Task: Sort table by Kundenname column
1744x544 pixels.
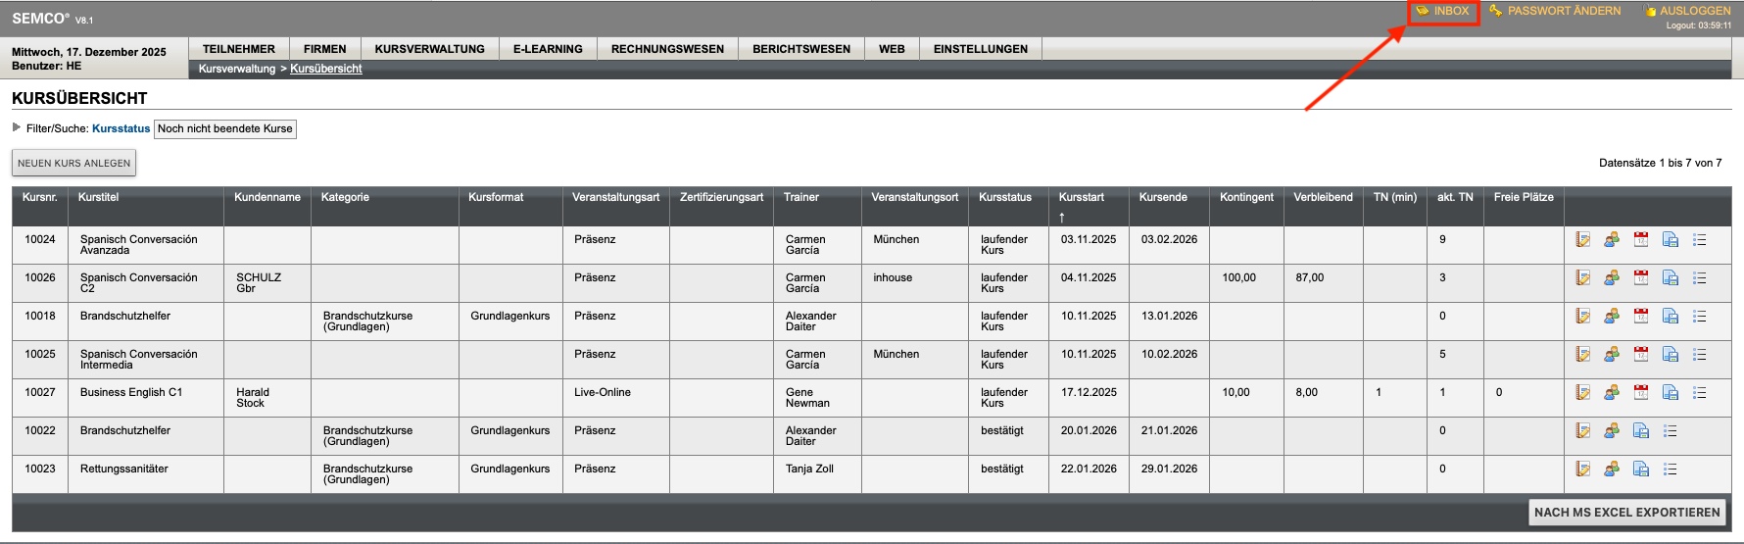Action: (x=267, y=197)
